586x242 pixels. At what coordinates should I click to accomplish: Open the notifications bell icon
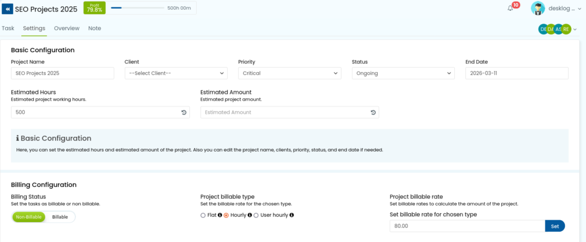pyautogui.click(x=510, y=8)
